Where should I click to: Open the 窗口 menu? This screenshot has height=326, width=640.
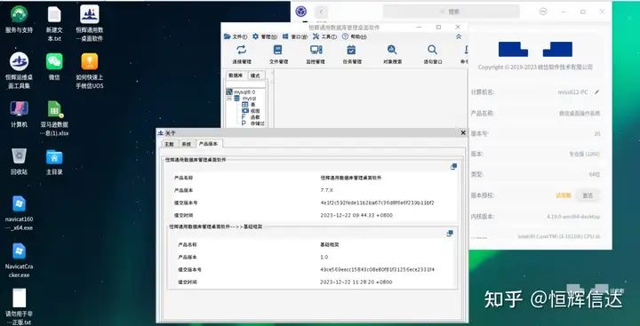(x=295, y=36)
